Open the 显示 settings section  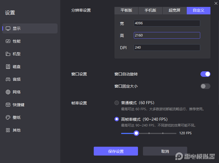tap(30, 28)
